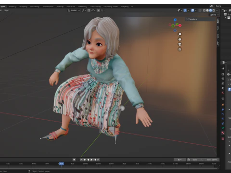Toggle viewport overlays
The image size is (231, 173).
(192, 11)
